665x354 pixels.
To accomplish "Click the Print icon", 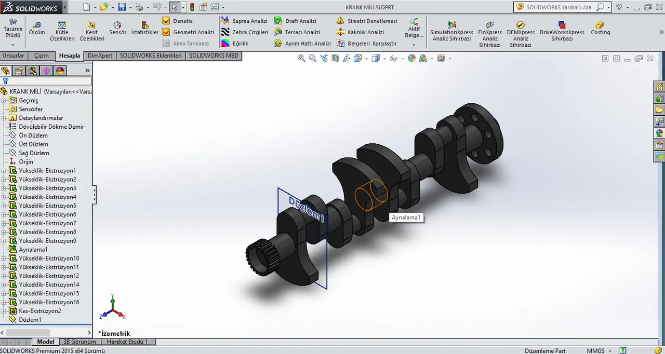I will point(139,7).
